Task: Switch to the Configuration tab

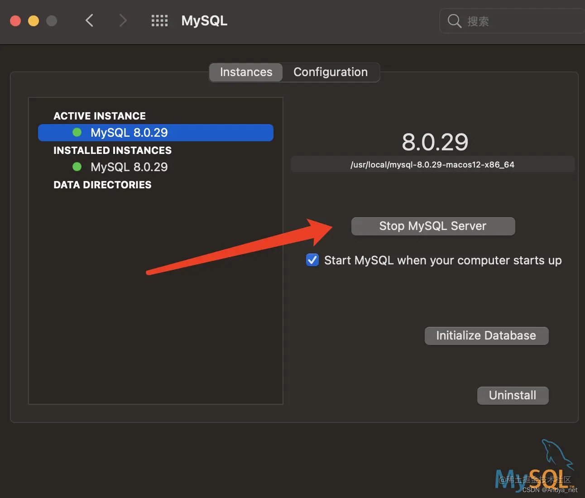Action: [x=331, y=72]
